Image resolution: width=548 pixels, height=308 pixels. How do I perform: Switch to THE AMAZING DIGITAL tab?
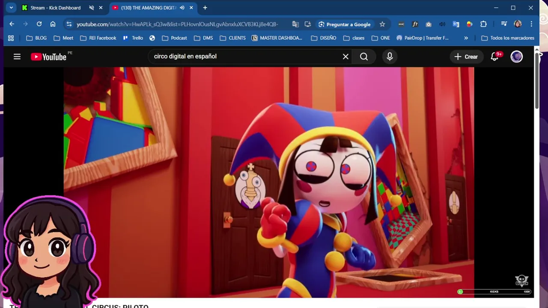(x=148, y=8)
